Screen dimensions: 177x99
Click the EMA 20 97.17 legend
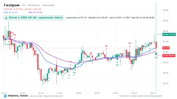click(11, 12)
